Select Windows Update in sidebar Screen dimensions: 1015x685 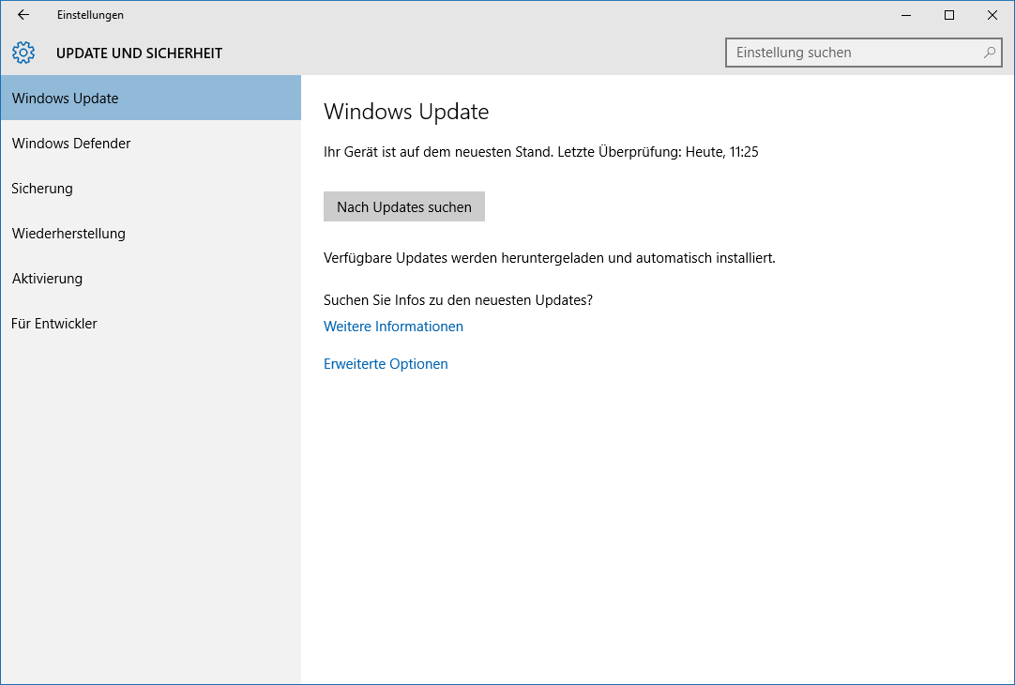151,98
